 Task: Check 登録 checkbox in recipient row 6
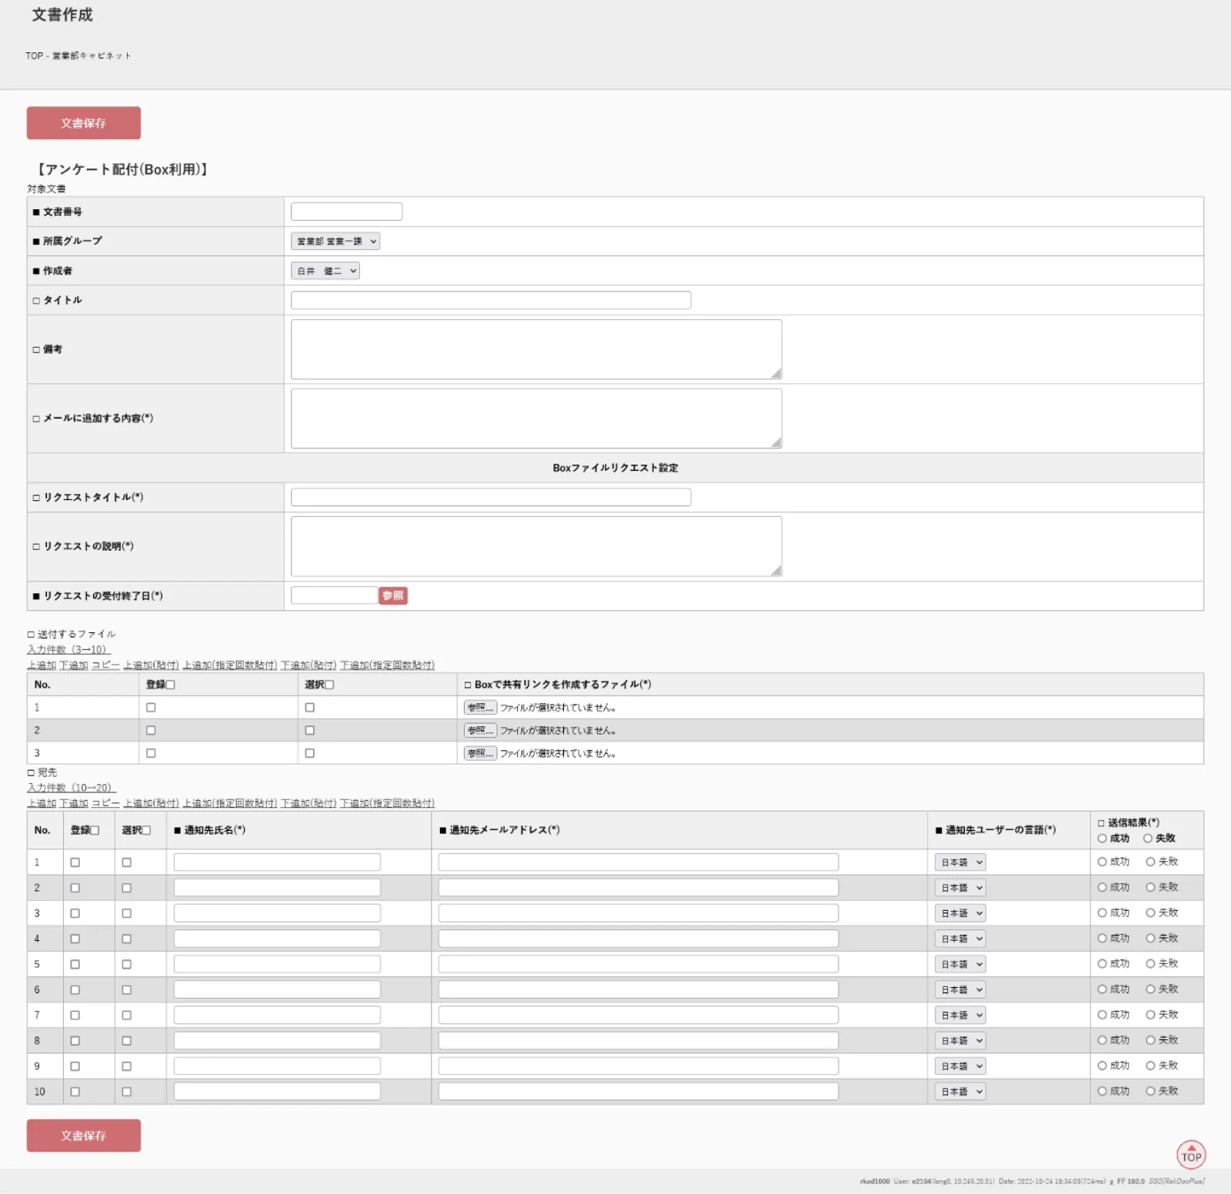click(75, 990)
